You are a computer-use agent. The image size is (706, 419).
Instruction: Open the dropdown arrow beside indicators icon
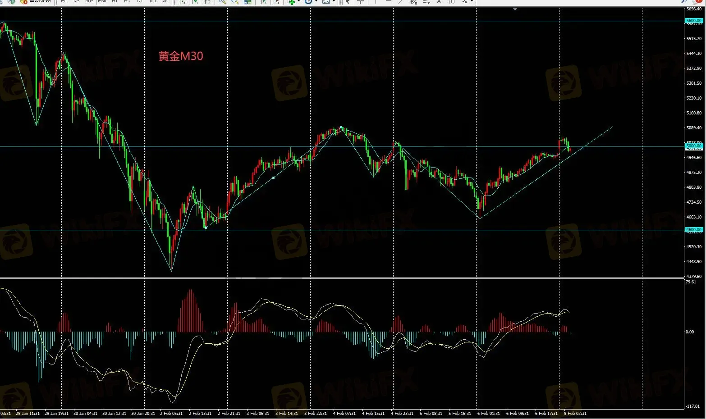coord(298,2)
